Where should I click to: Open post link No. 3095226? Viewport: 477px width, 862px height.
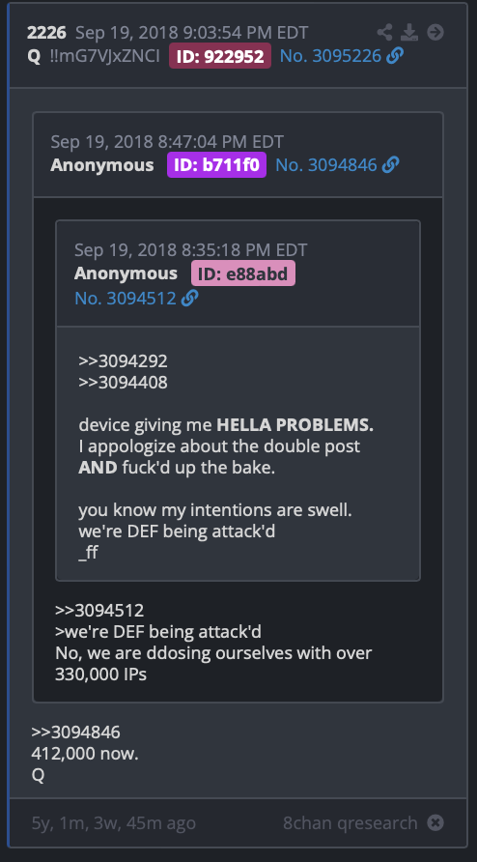[330, 55]
